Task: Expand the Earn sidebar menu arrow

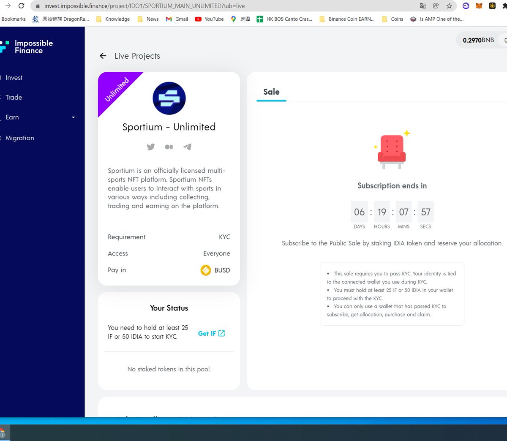Action: pos(74,117)
